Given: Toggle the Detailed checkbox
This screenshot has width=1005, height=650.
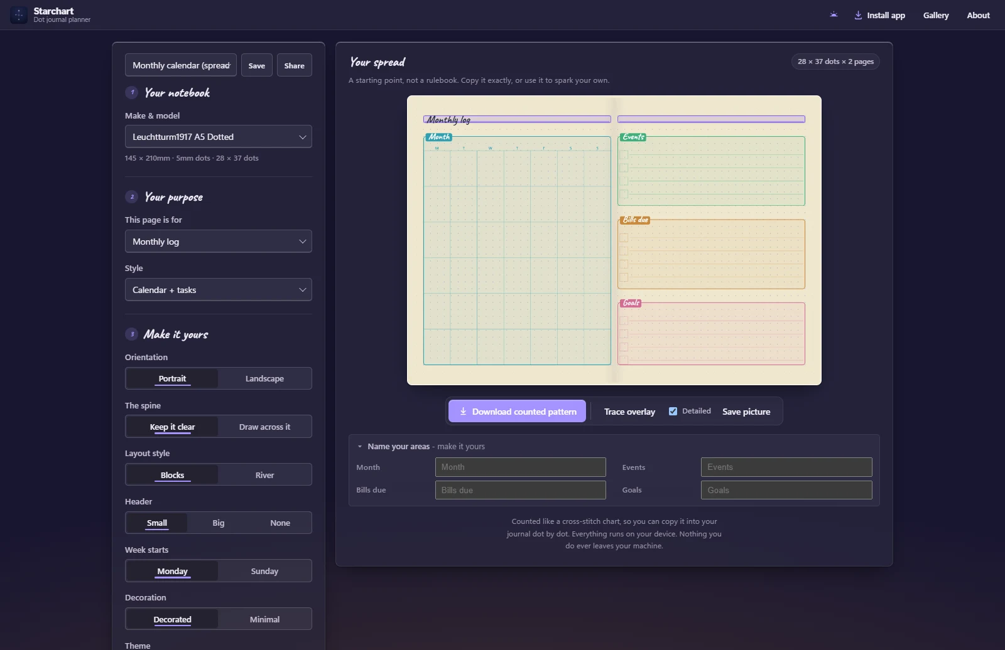Looking at the screenshot, I should (673, 412).
